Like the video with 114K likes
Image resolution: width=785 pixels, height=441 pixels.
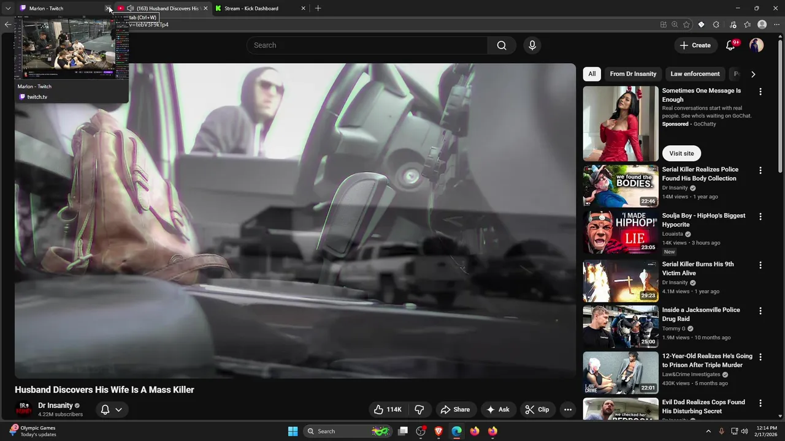387,410
